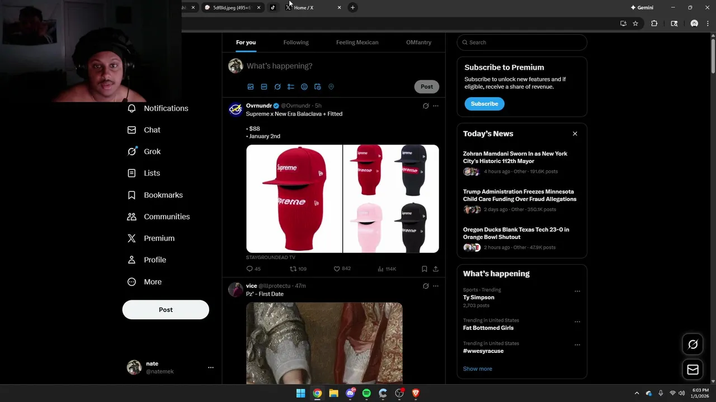The height and width of the screenshot is (402, 716).
Task: Open the floating Grok button
Action: coord(693,344)
